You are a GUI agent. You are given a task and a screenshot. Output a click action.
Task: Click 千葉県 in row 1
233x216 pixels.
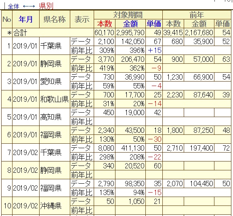51,46
